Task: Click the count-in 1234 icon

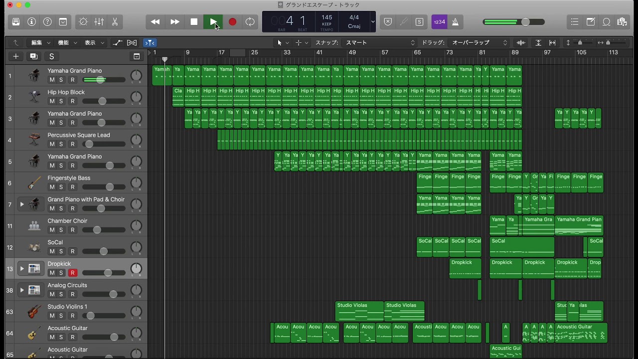Action: point(439,21)
